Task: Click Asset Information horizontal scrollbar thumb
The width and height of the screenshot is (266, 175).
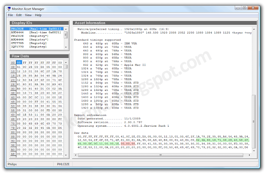Action: [x=161, y=155]
